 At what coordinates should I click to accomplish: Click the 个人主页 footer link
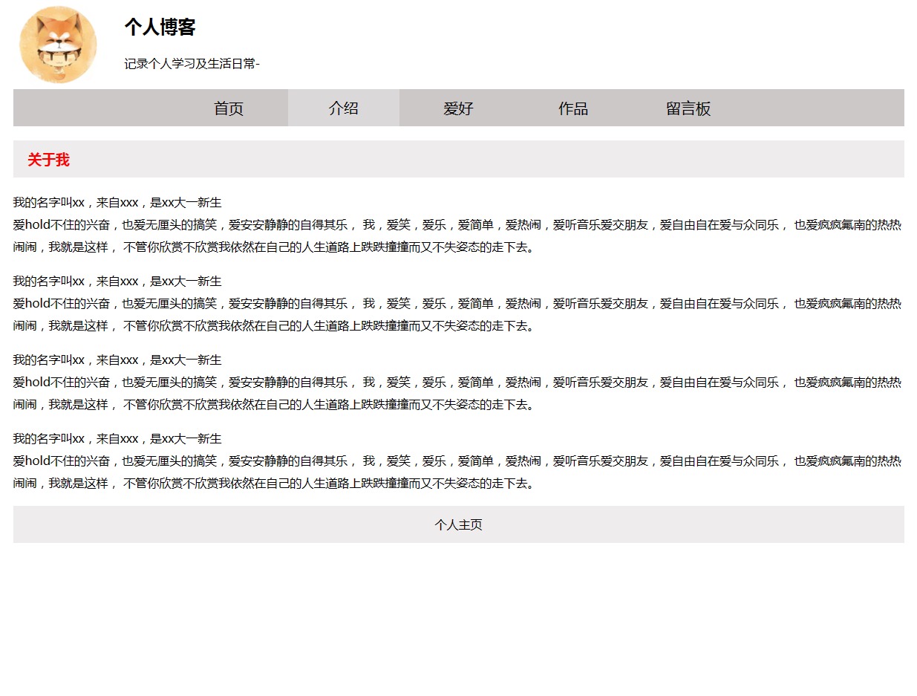458,525
